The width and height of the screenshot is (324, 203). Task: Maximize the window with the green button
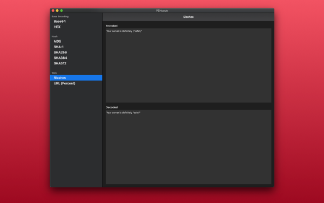click(x=62, y=11)
